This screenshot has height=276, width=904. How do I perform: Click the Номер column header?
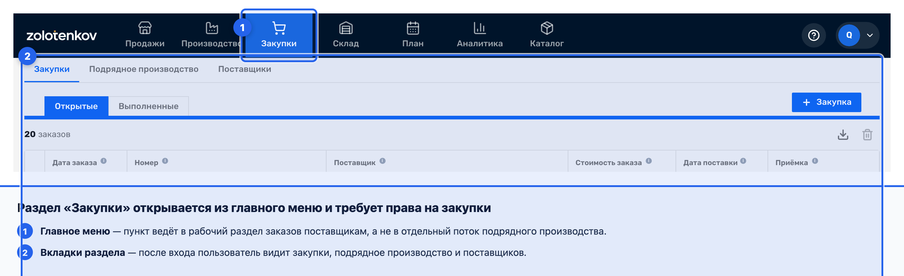[146, 163]
